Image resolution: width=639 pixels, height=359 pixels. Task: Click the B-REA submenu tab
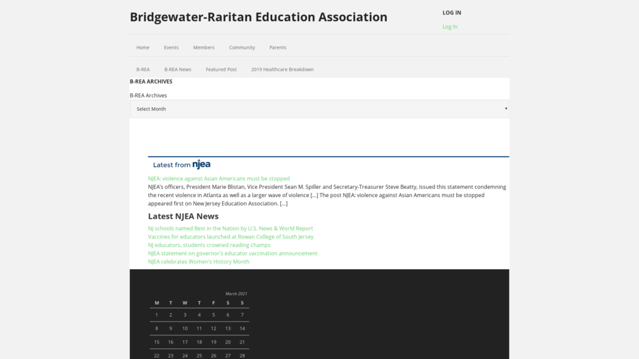point(143,70)
